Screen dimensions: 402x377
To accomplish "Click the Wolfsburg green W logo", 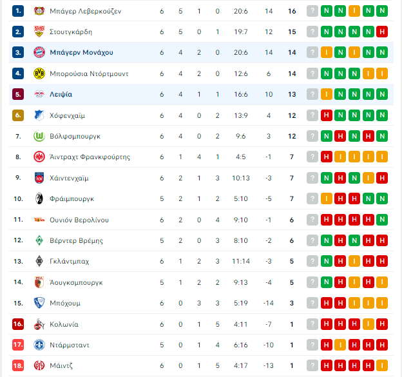I will [39, 136].
